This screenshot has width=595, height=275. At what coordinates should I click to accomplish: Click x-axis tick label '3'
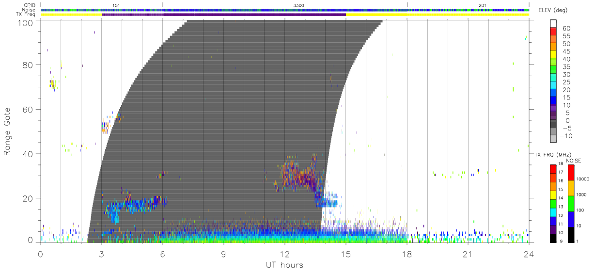coord(102,255)
